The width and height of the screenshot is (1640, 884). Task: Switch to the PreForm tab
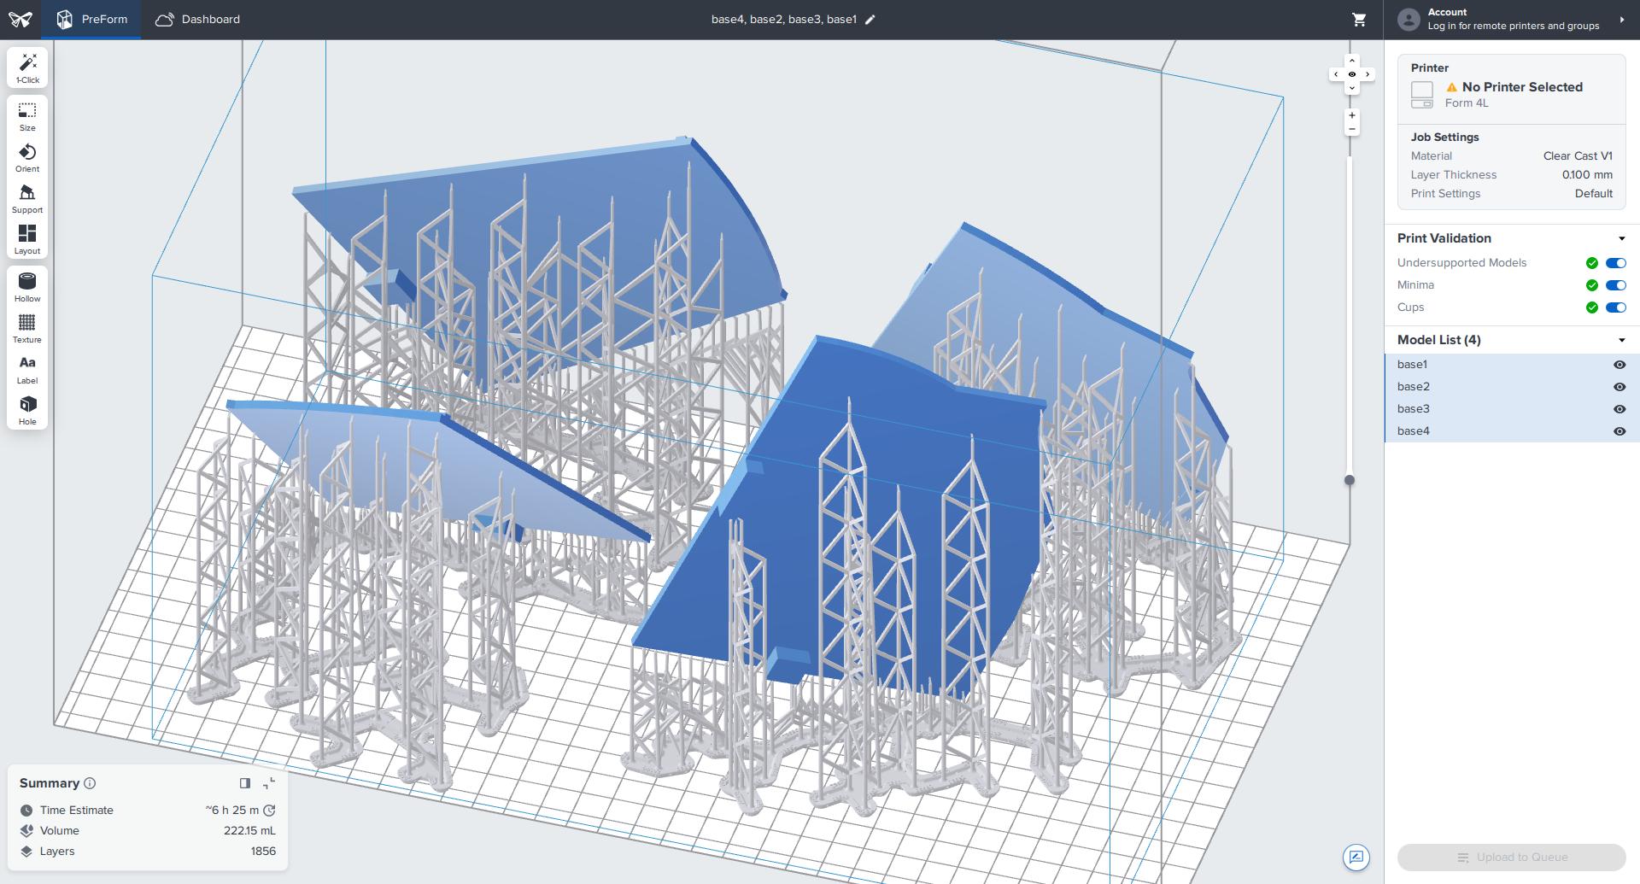click(x=91, y=20)
